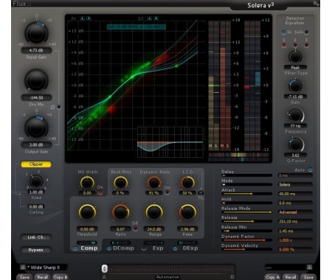Click Copy A button
Screen dimensions: 332x280
pos(272,277)
